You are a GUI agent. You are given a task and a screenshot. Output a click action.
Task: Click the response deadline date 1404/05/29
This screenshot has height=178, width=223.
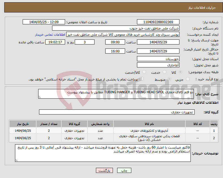[x=158, y=42]
